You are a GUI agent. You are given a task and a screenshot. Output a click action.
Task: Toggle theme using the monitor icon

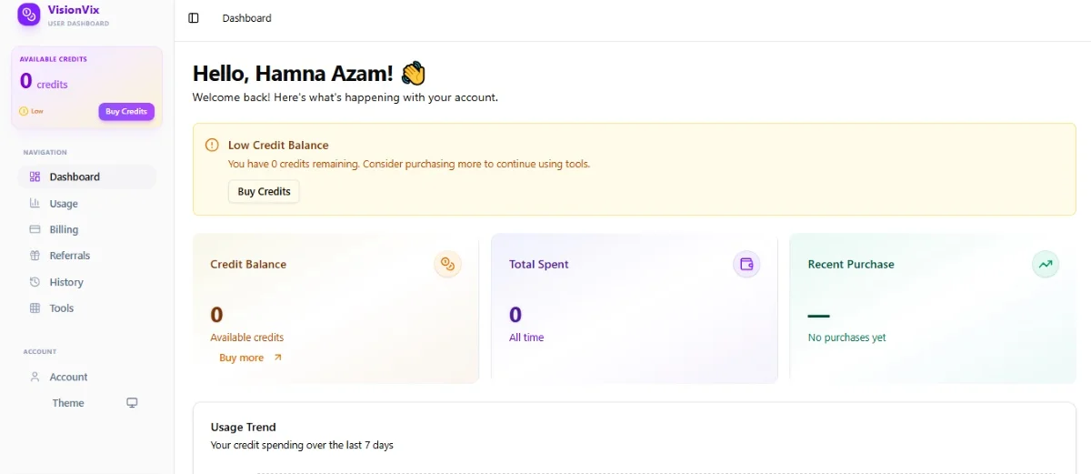coord(132,403)
